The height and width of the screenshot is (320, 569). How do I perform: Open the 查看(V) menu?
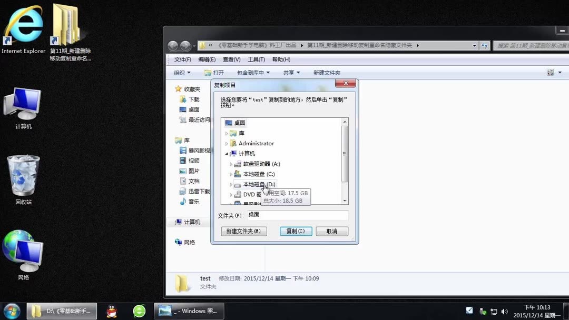coord(232,59)
